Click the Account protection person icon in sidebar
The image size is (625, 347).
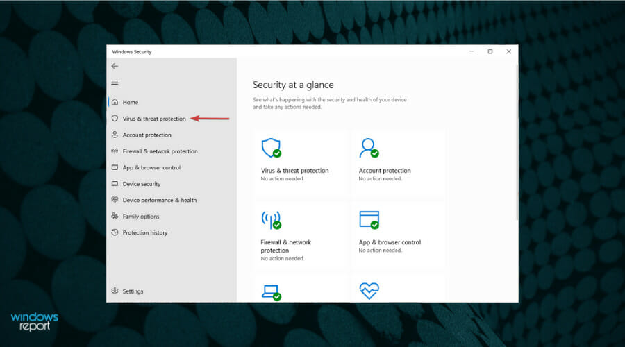(115, 135)
